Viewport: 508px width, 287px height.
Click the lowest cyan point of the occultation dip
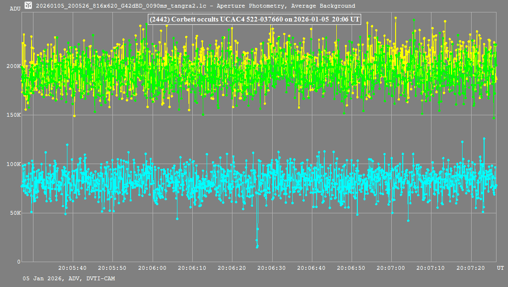[257, 247]
